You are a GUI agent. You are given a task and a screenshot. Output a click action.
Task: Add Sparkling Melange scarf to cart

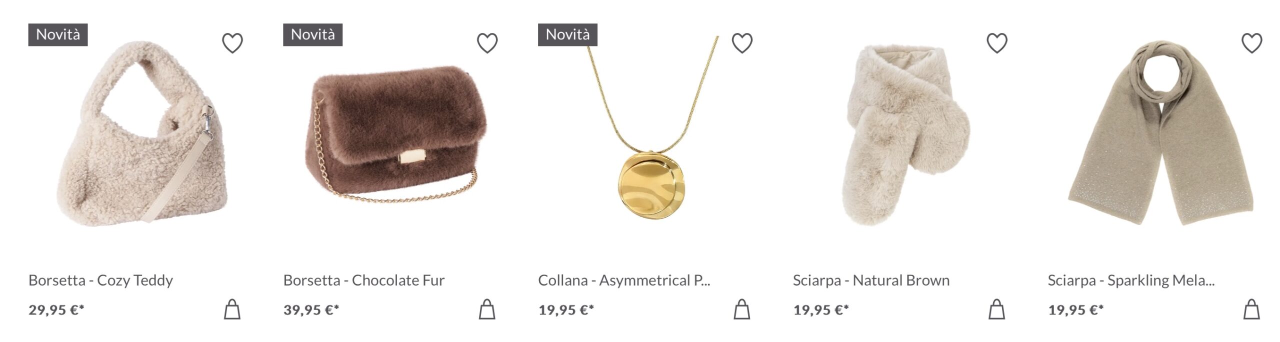click(x=1251, y=309)
